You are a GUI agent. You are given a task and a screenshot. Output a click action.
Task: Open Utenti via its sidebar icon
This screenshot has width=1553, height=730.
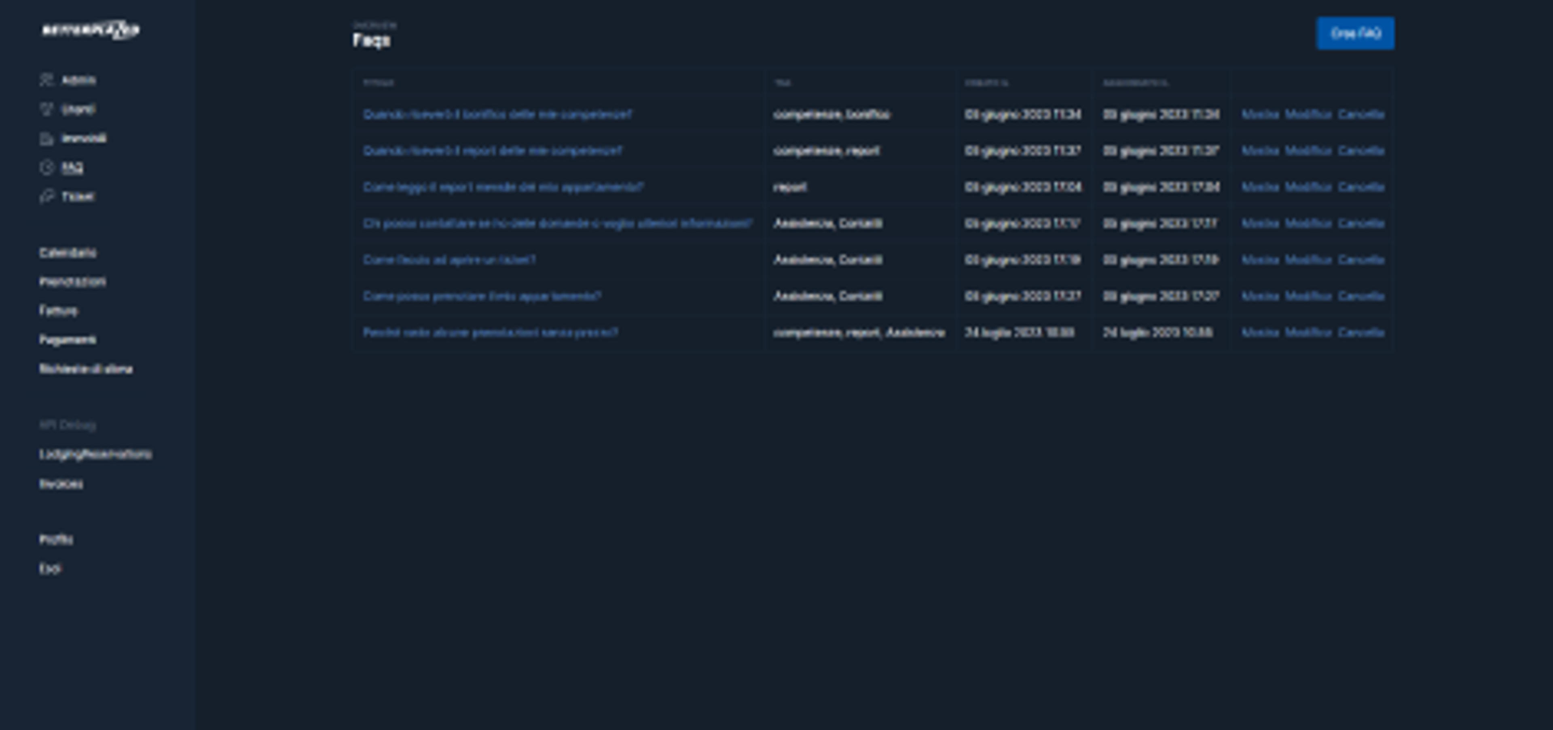[x=47, y=109]
